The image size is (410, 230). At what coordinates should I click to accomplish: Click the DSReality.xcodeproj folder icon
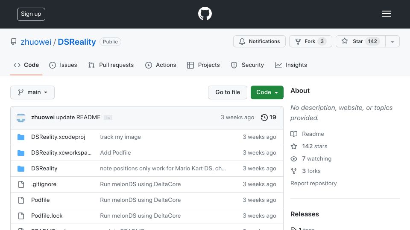[21, 137]
